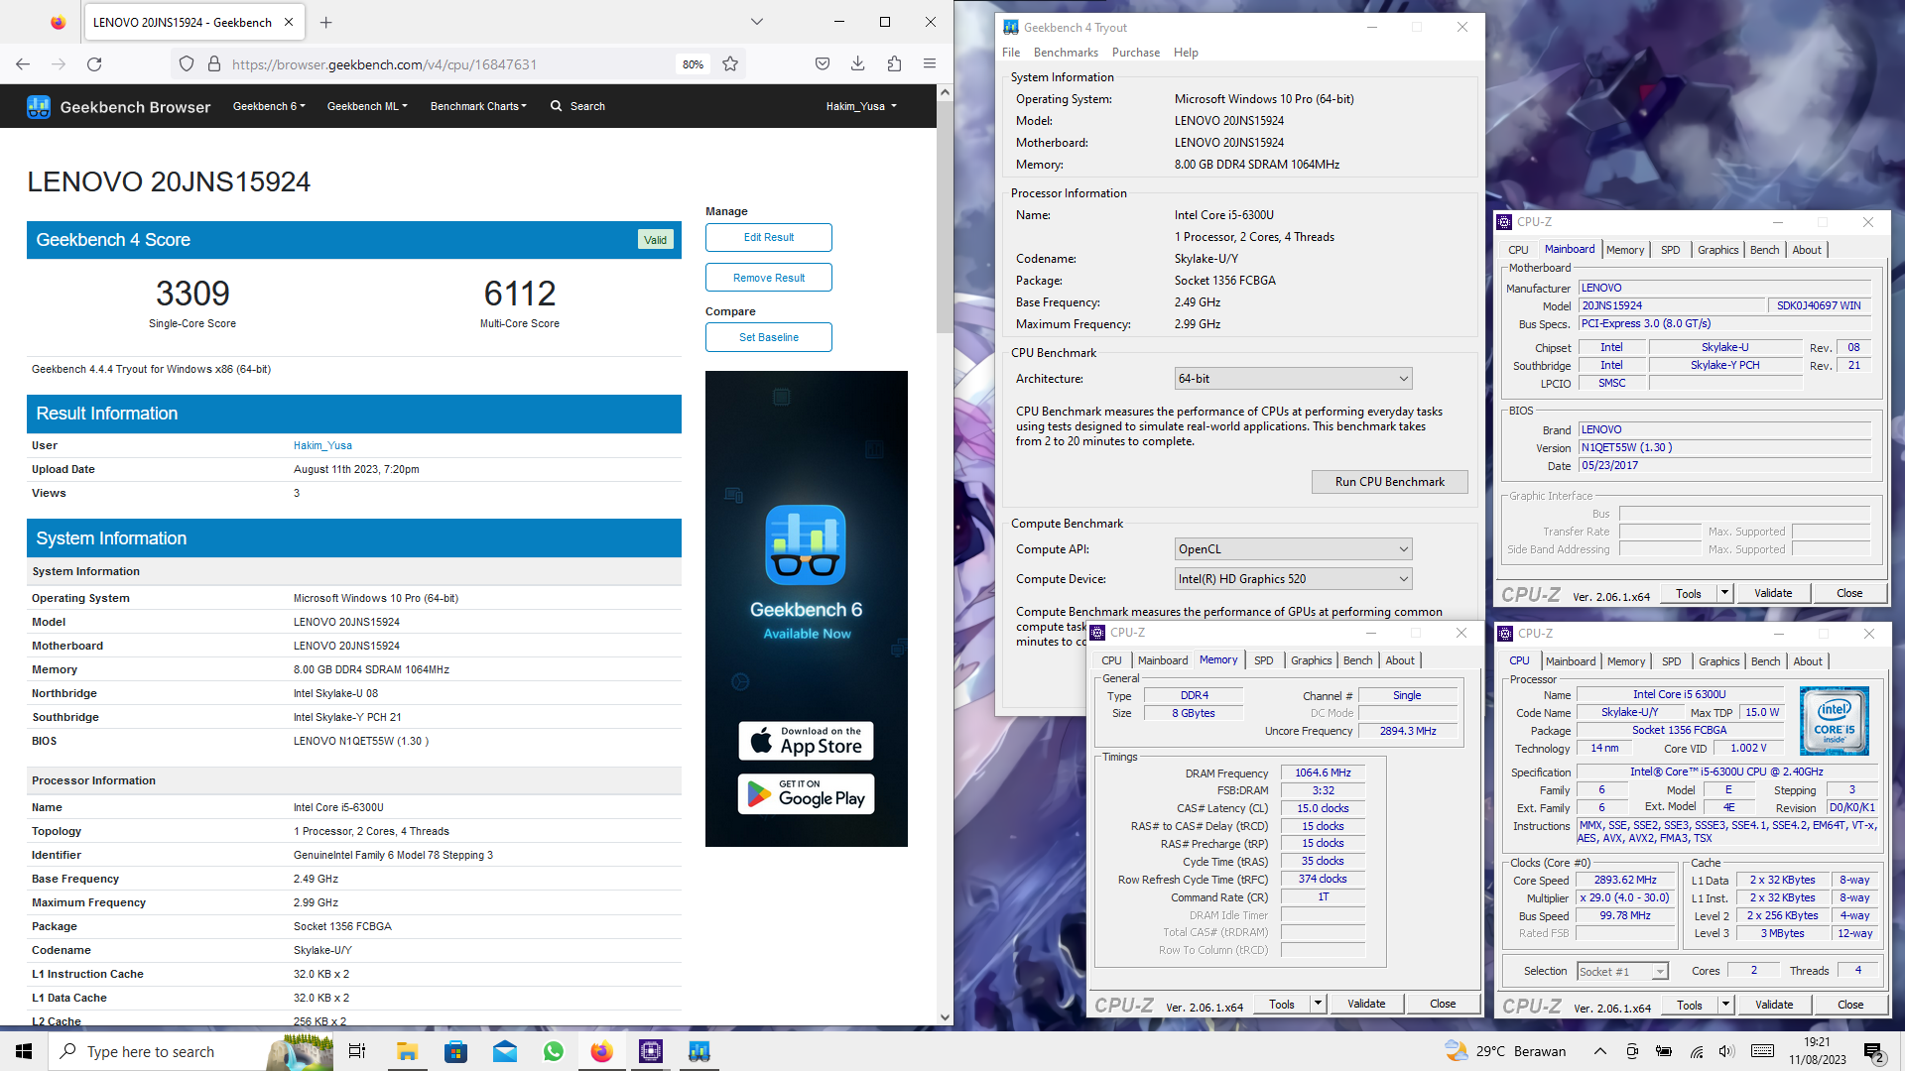1905x1071 pixels.
Task: Click the Remove Result button
Action: tap(769, 278)
